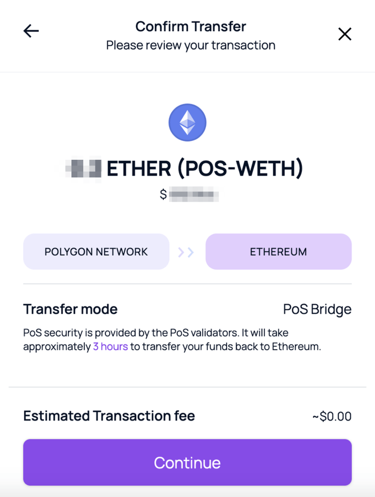
Task: Select the Ethereum destination pill
Action: [x=278, y=252]
